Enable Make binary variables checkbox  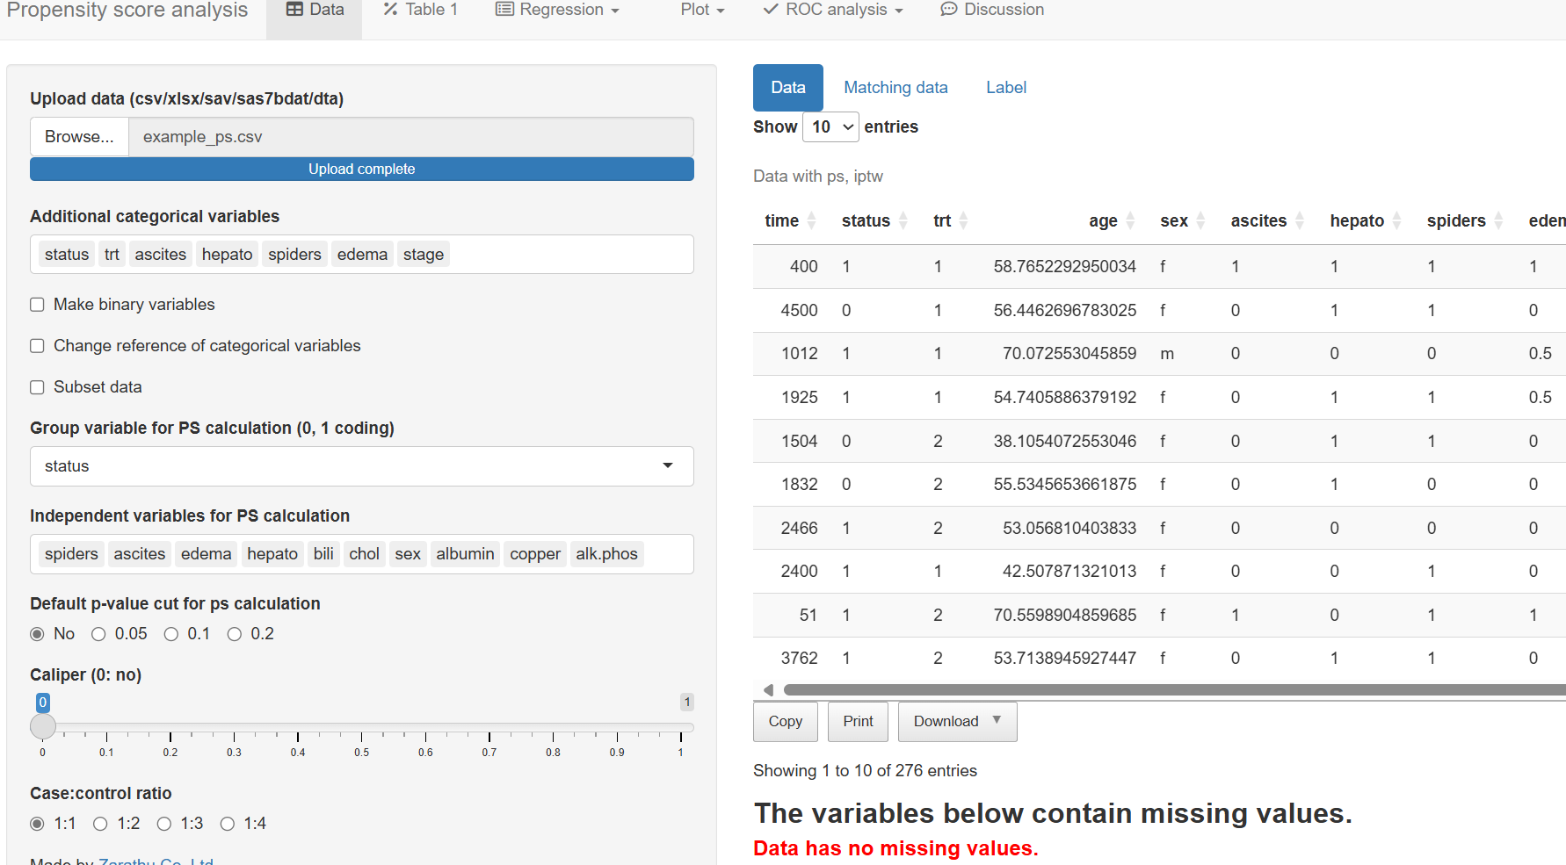click(37, 305)
